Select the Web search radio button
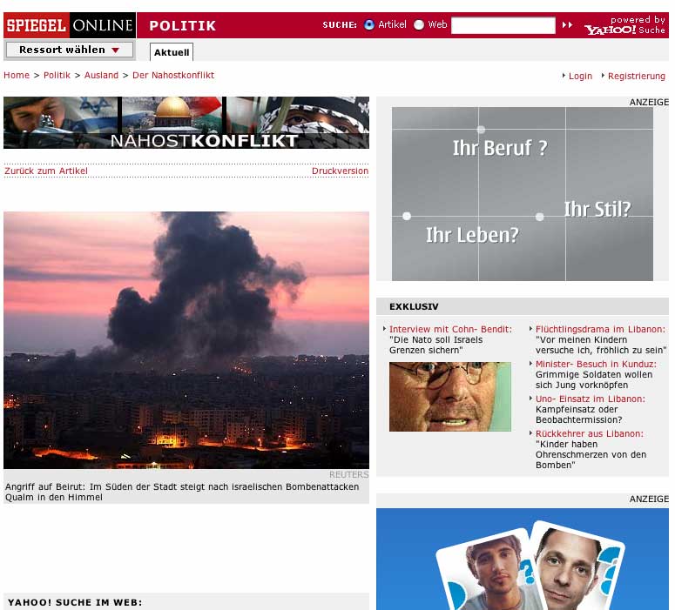 [x=419, y=25]
